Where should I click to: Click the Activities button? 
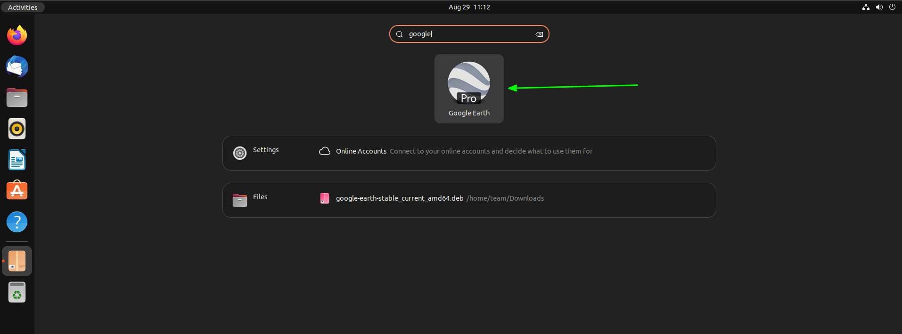coord(23,7)
